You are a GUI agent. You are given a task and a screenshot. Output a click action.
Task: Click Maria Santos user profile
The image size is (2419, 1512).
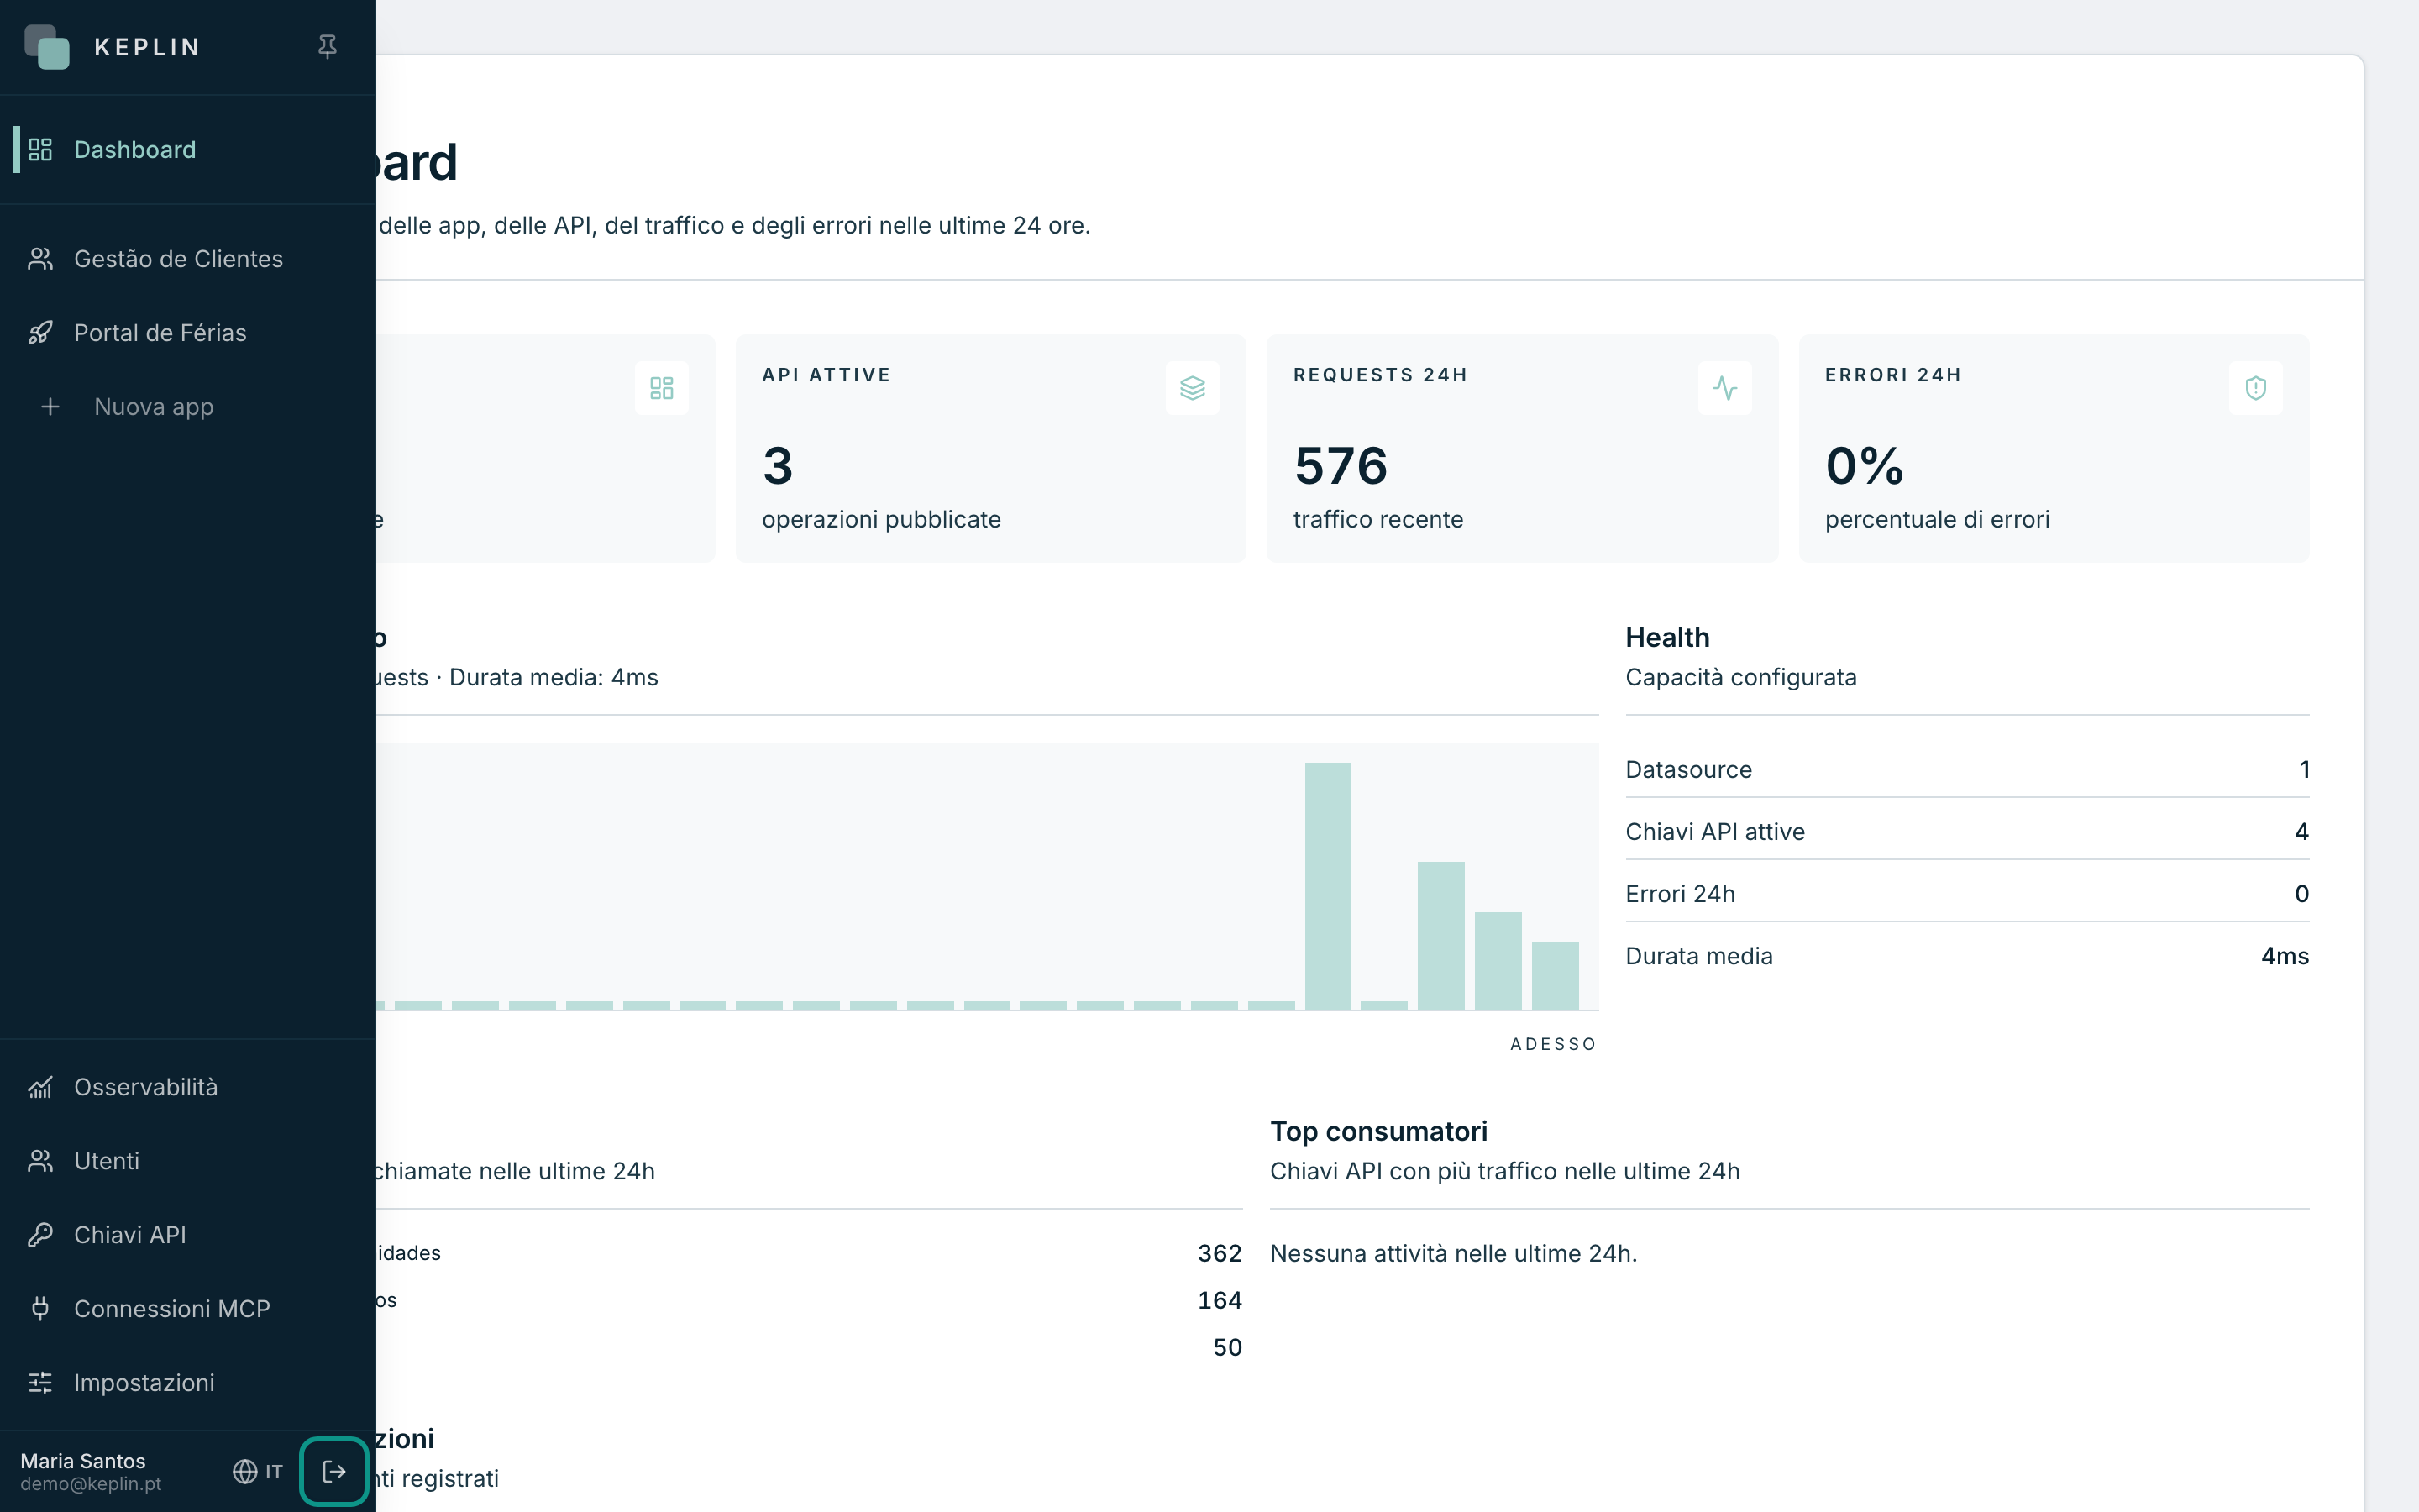pyautogui.click(x=91, y=1471)
